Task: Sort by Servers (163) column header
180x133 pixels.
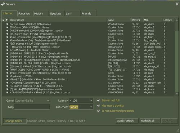Action: point(58,20)
